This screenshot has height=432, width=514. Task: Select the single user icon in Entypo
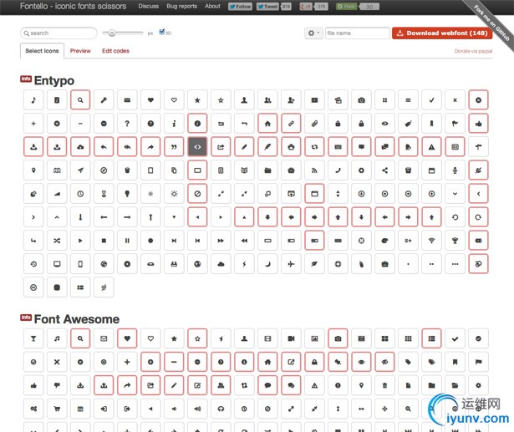coord(244,100)
